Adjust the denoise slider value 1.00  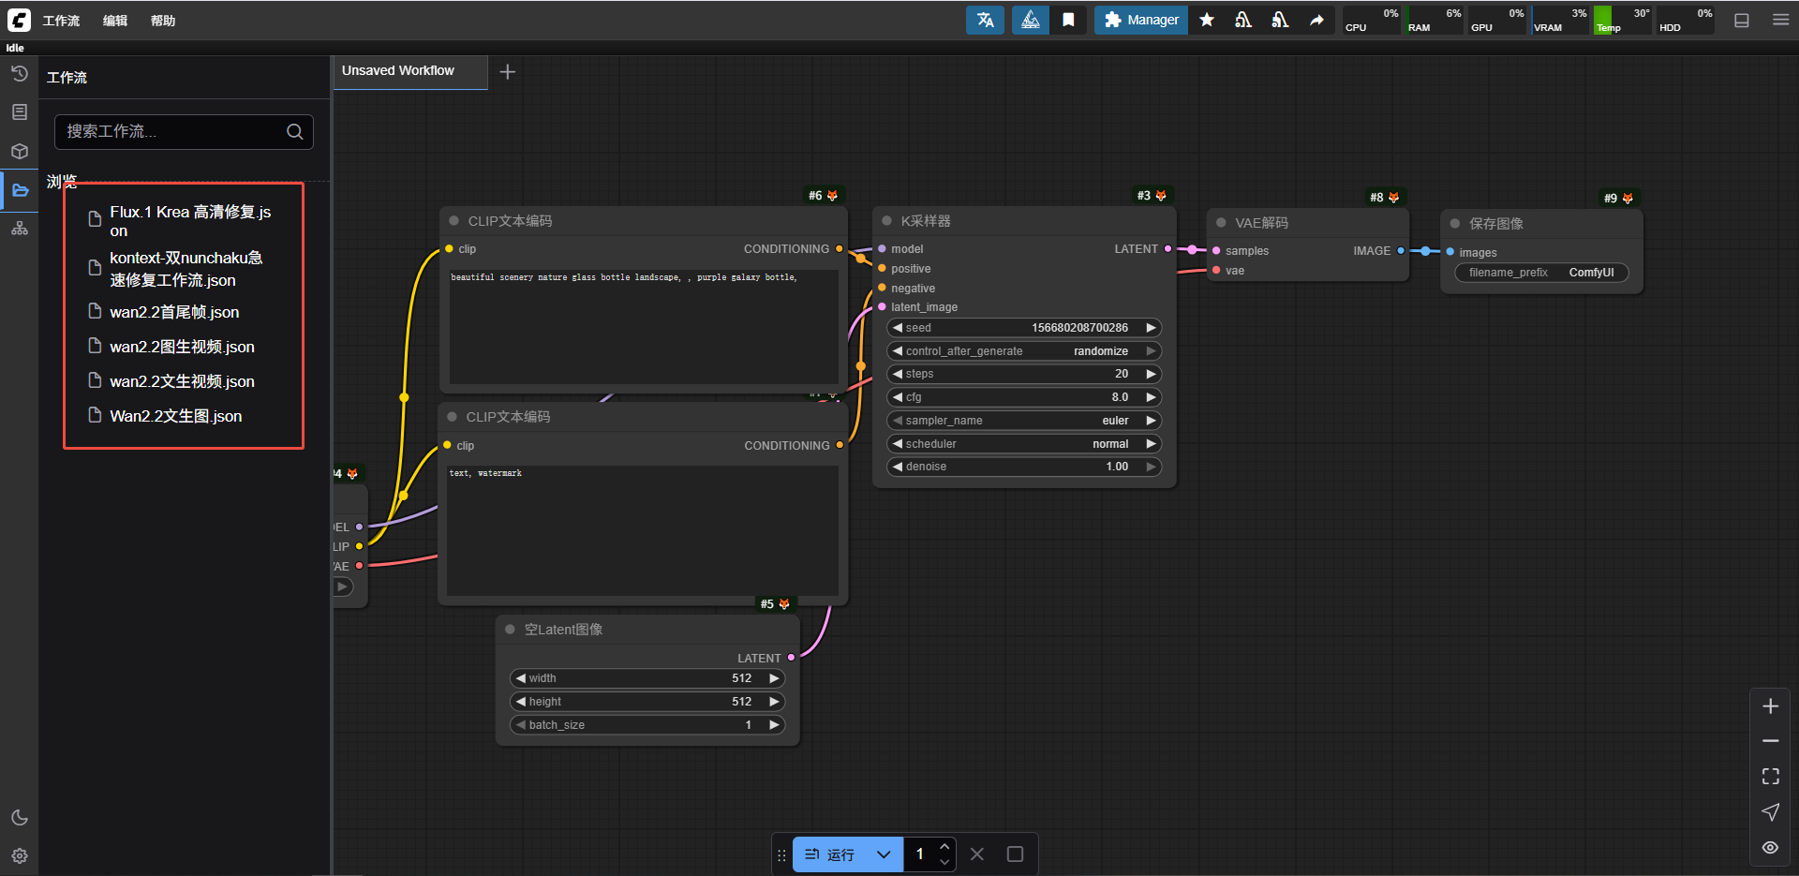coord(1024,467)
